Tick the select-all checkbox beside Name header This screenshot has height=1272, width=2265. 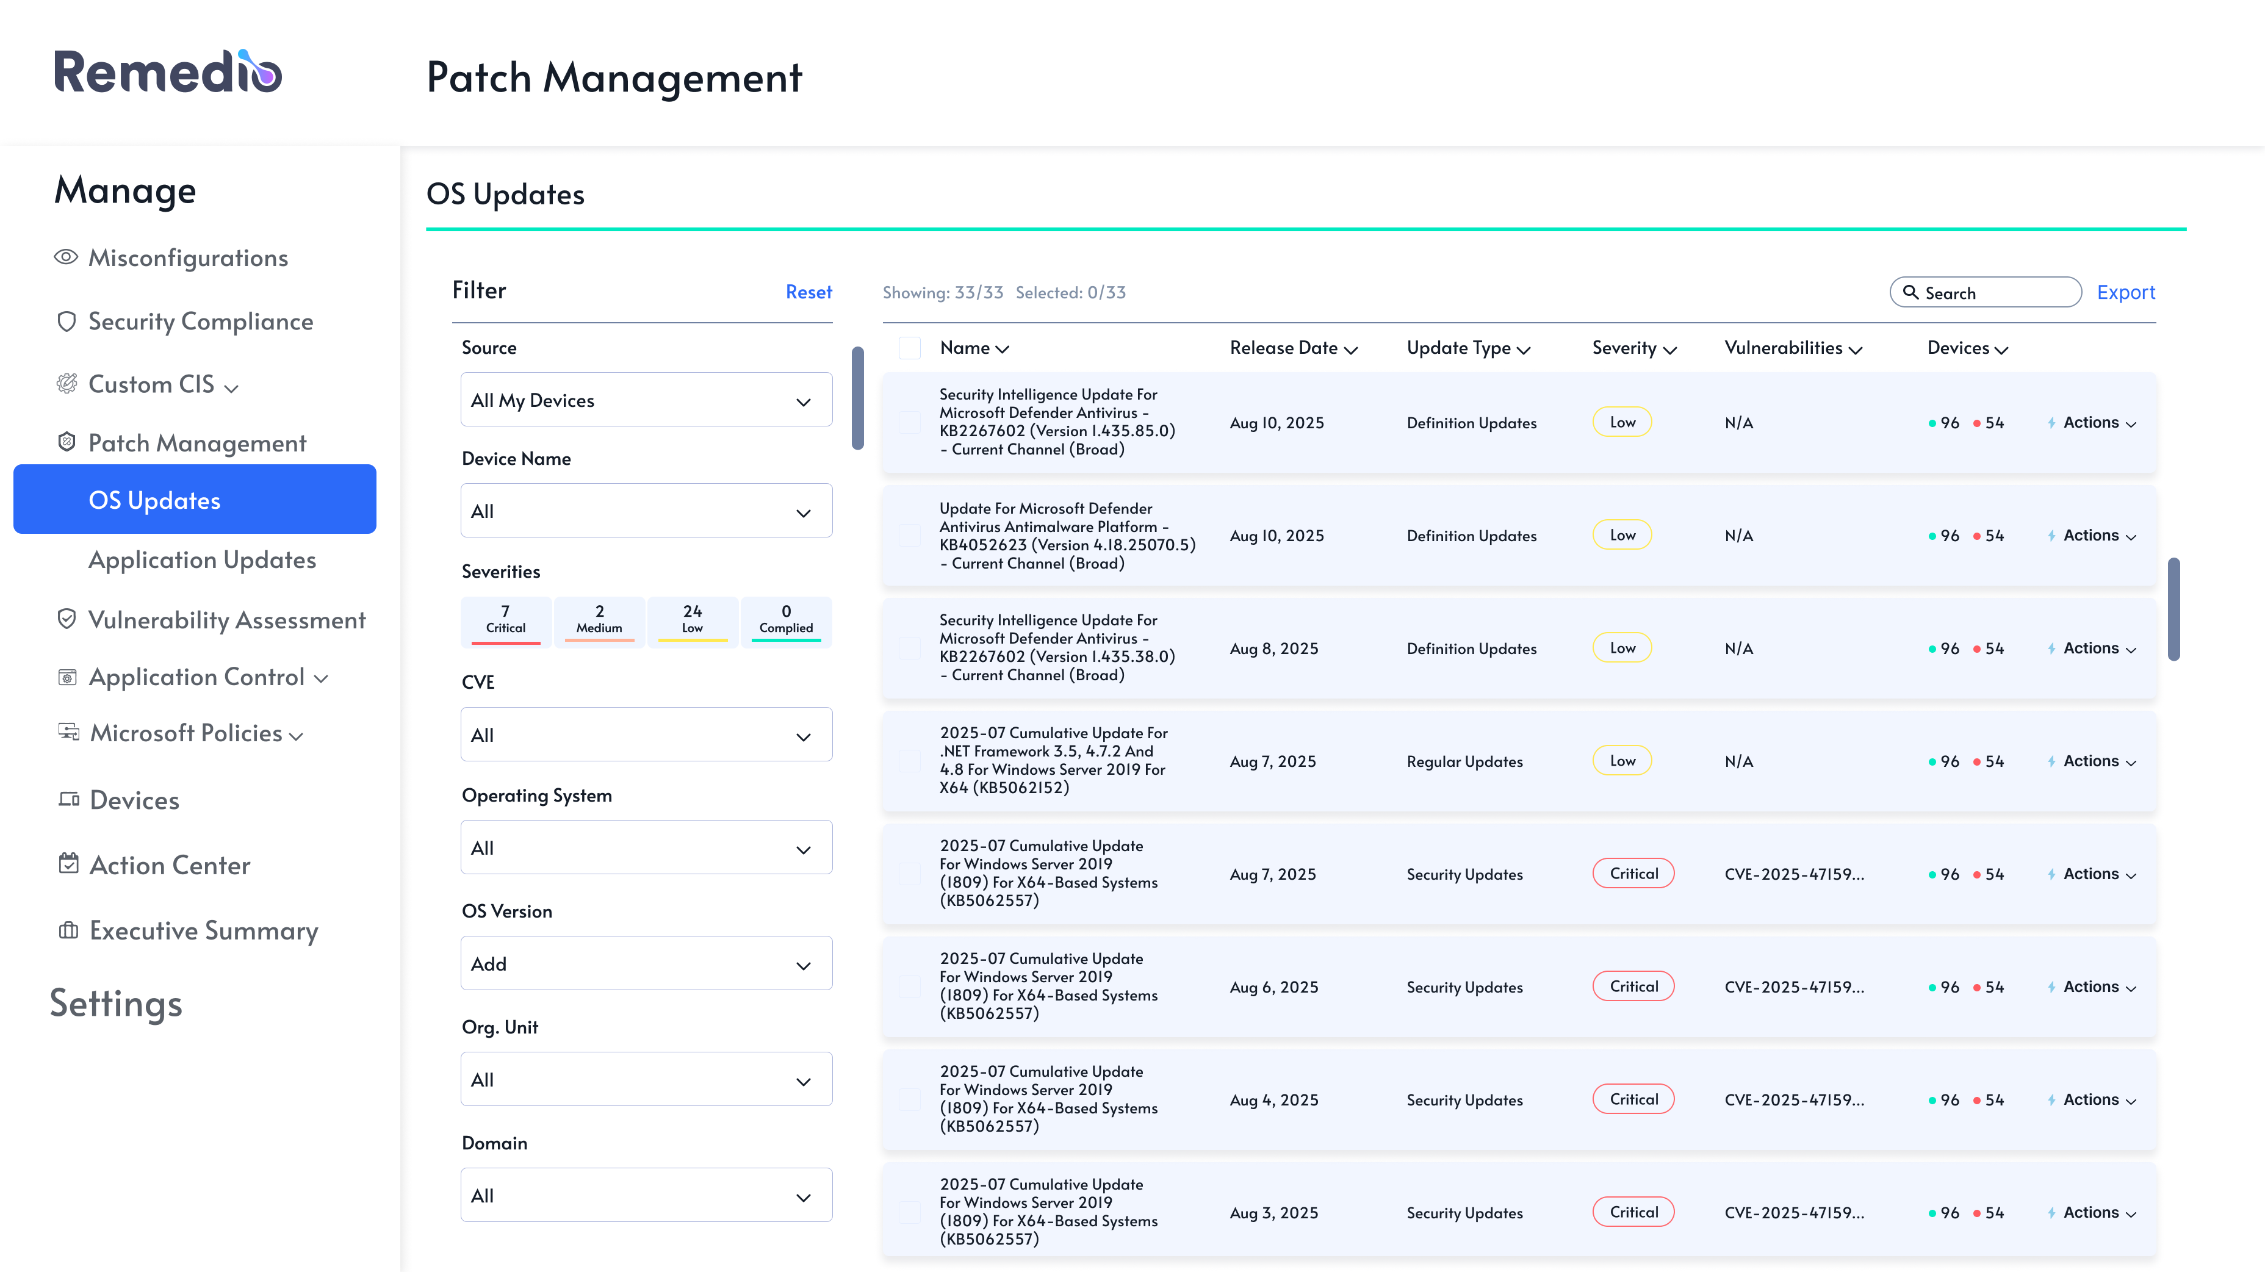point(909,348)
